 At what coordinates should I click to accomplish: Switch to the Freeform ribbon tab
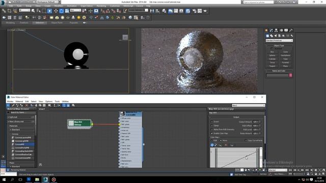pos(24,23)
